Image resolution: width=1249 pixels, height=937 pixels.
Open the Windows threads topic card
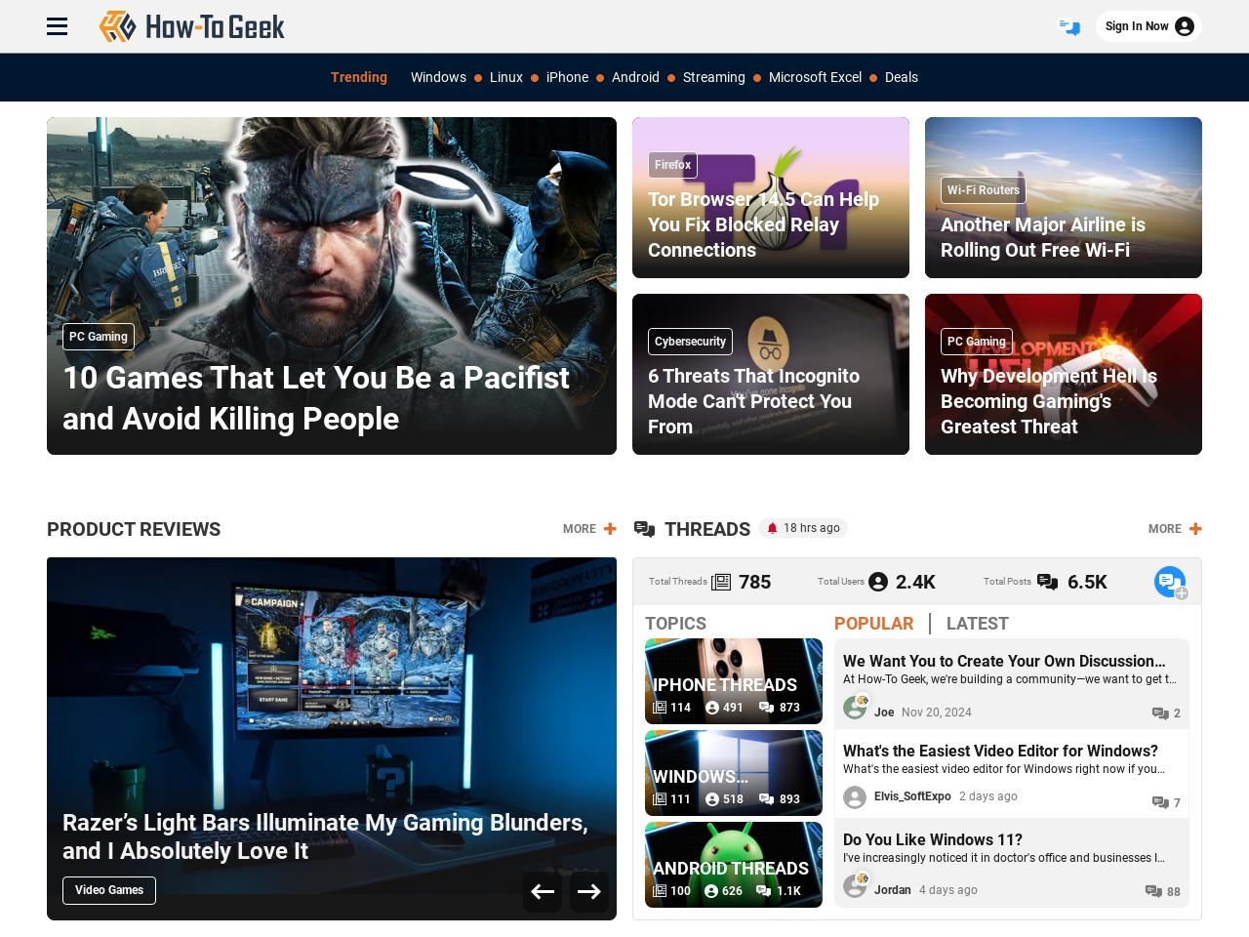(x=734, y=773)
